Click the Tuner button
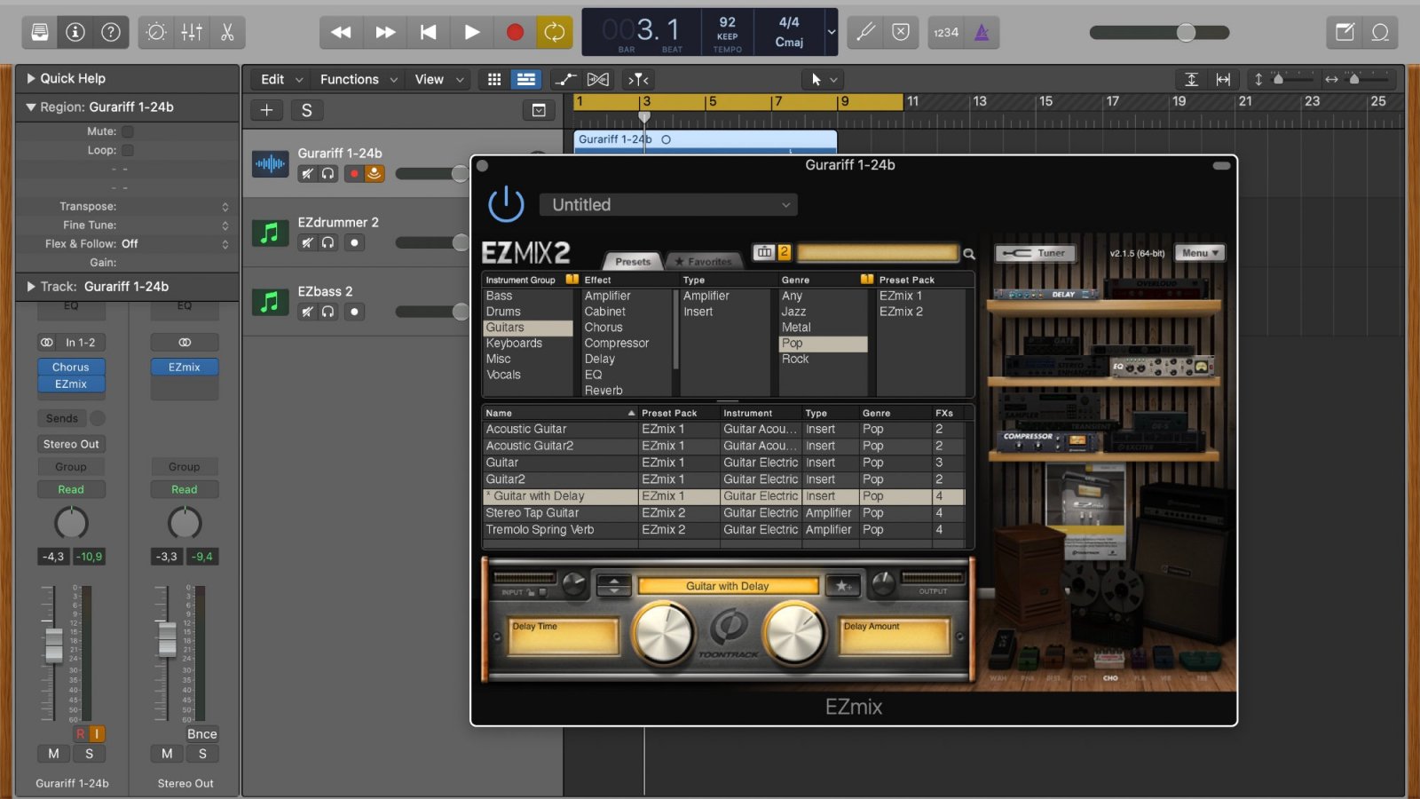Image resolution: width=1420 pixels, height=799 pixels. pyautogui.click(x=1035, y=253)
